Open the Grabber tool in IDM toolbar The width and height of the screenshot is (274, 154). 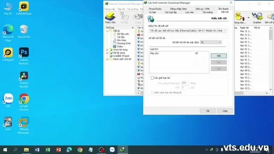(257, 18)
